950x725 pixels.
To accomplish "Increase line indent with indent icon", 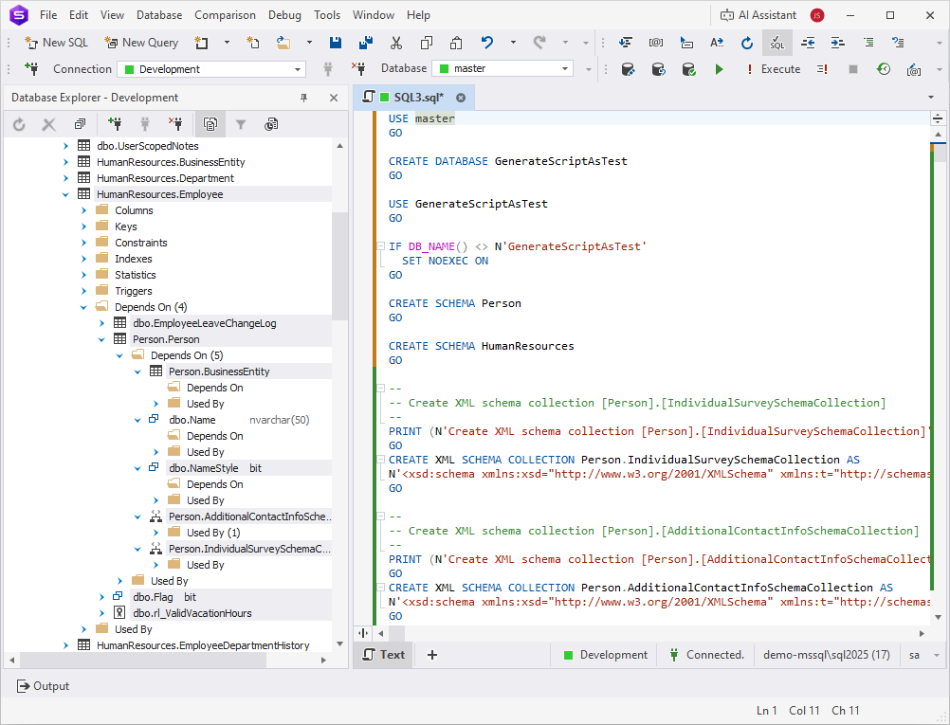I will (x=838, y=43).
